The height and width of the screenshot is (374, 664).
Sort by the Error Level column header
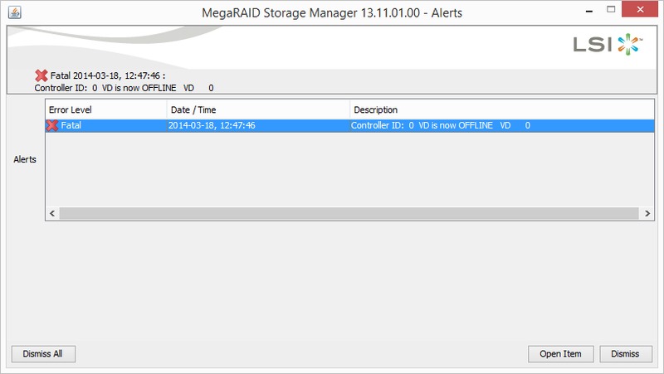pyautogui.click(x=105, y=109)
